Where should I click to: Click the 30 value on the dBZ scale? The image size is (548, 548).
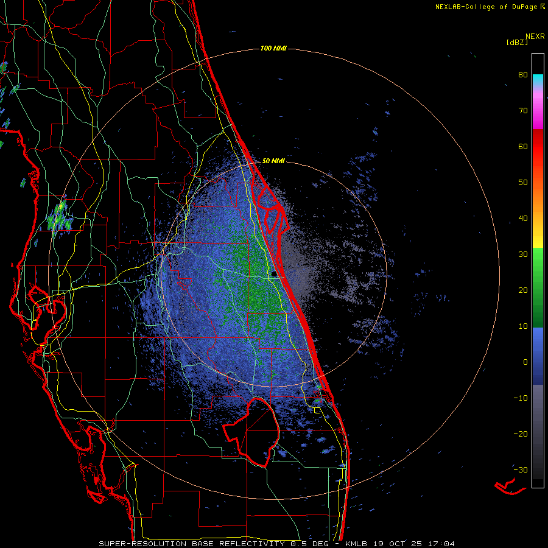click(x=523, y=255)
